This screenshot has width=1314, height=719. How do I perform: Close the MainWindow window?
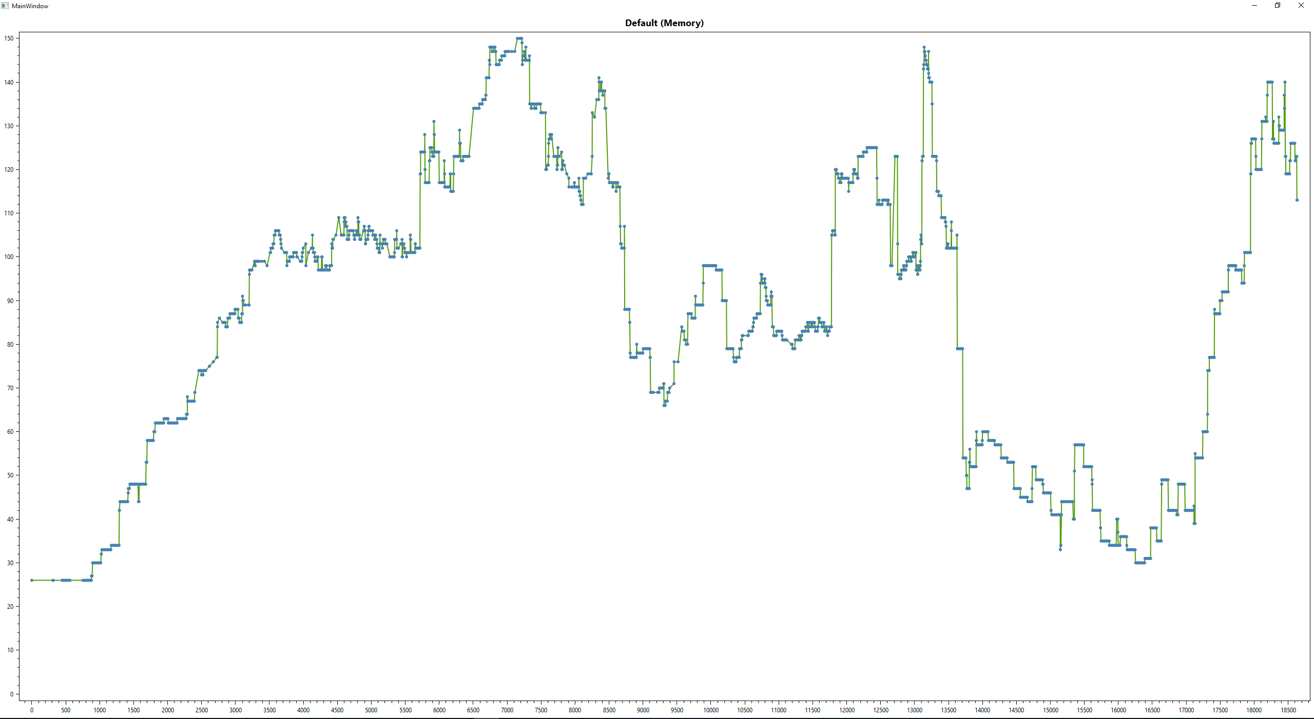pyautogui.click(x=1301, y=6)
